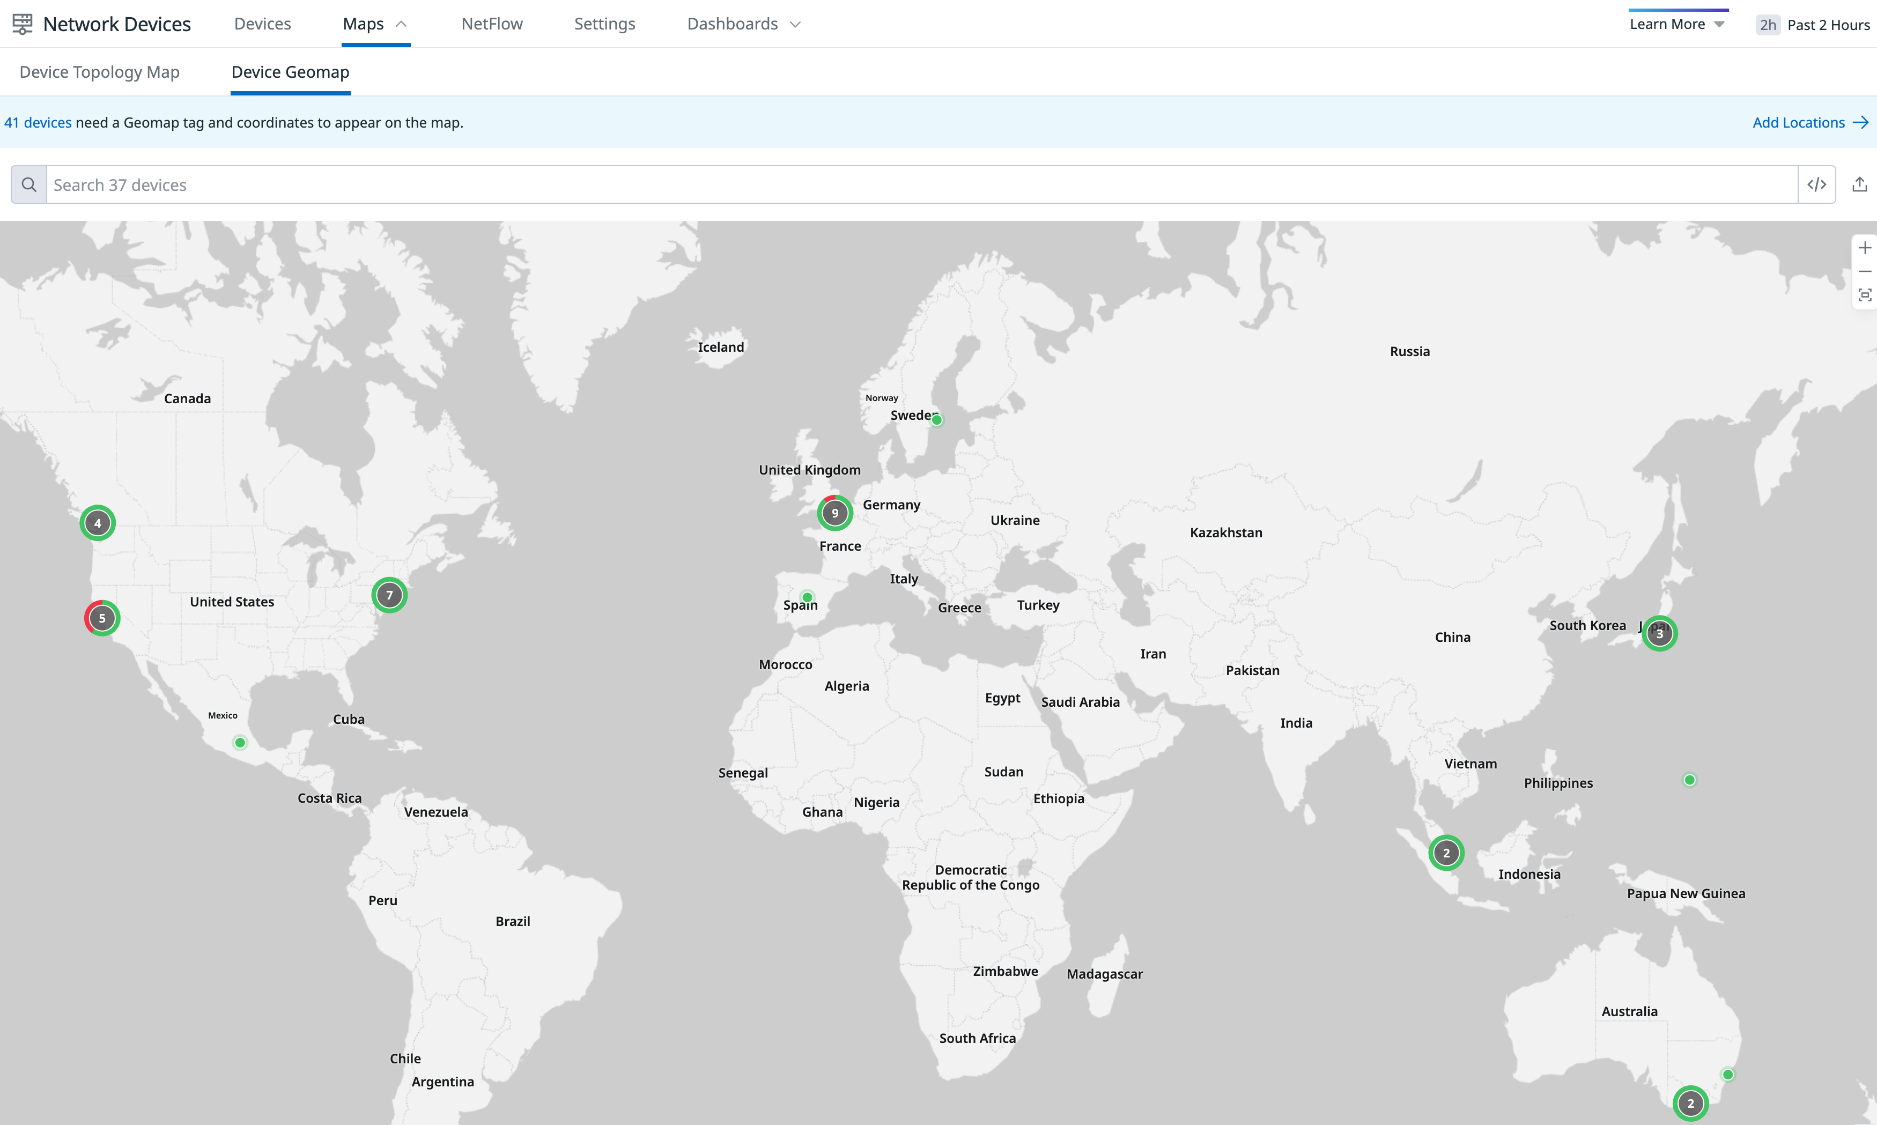This screenshot has width=1877, height=1125.
Task: Click the search magnifier icon
Action: (x=29, y=184)
